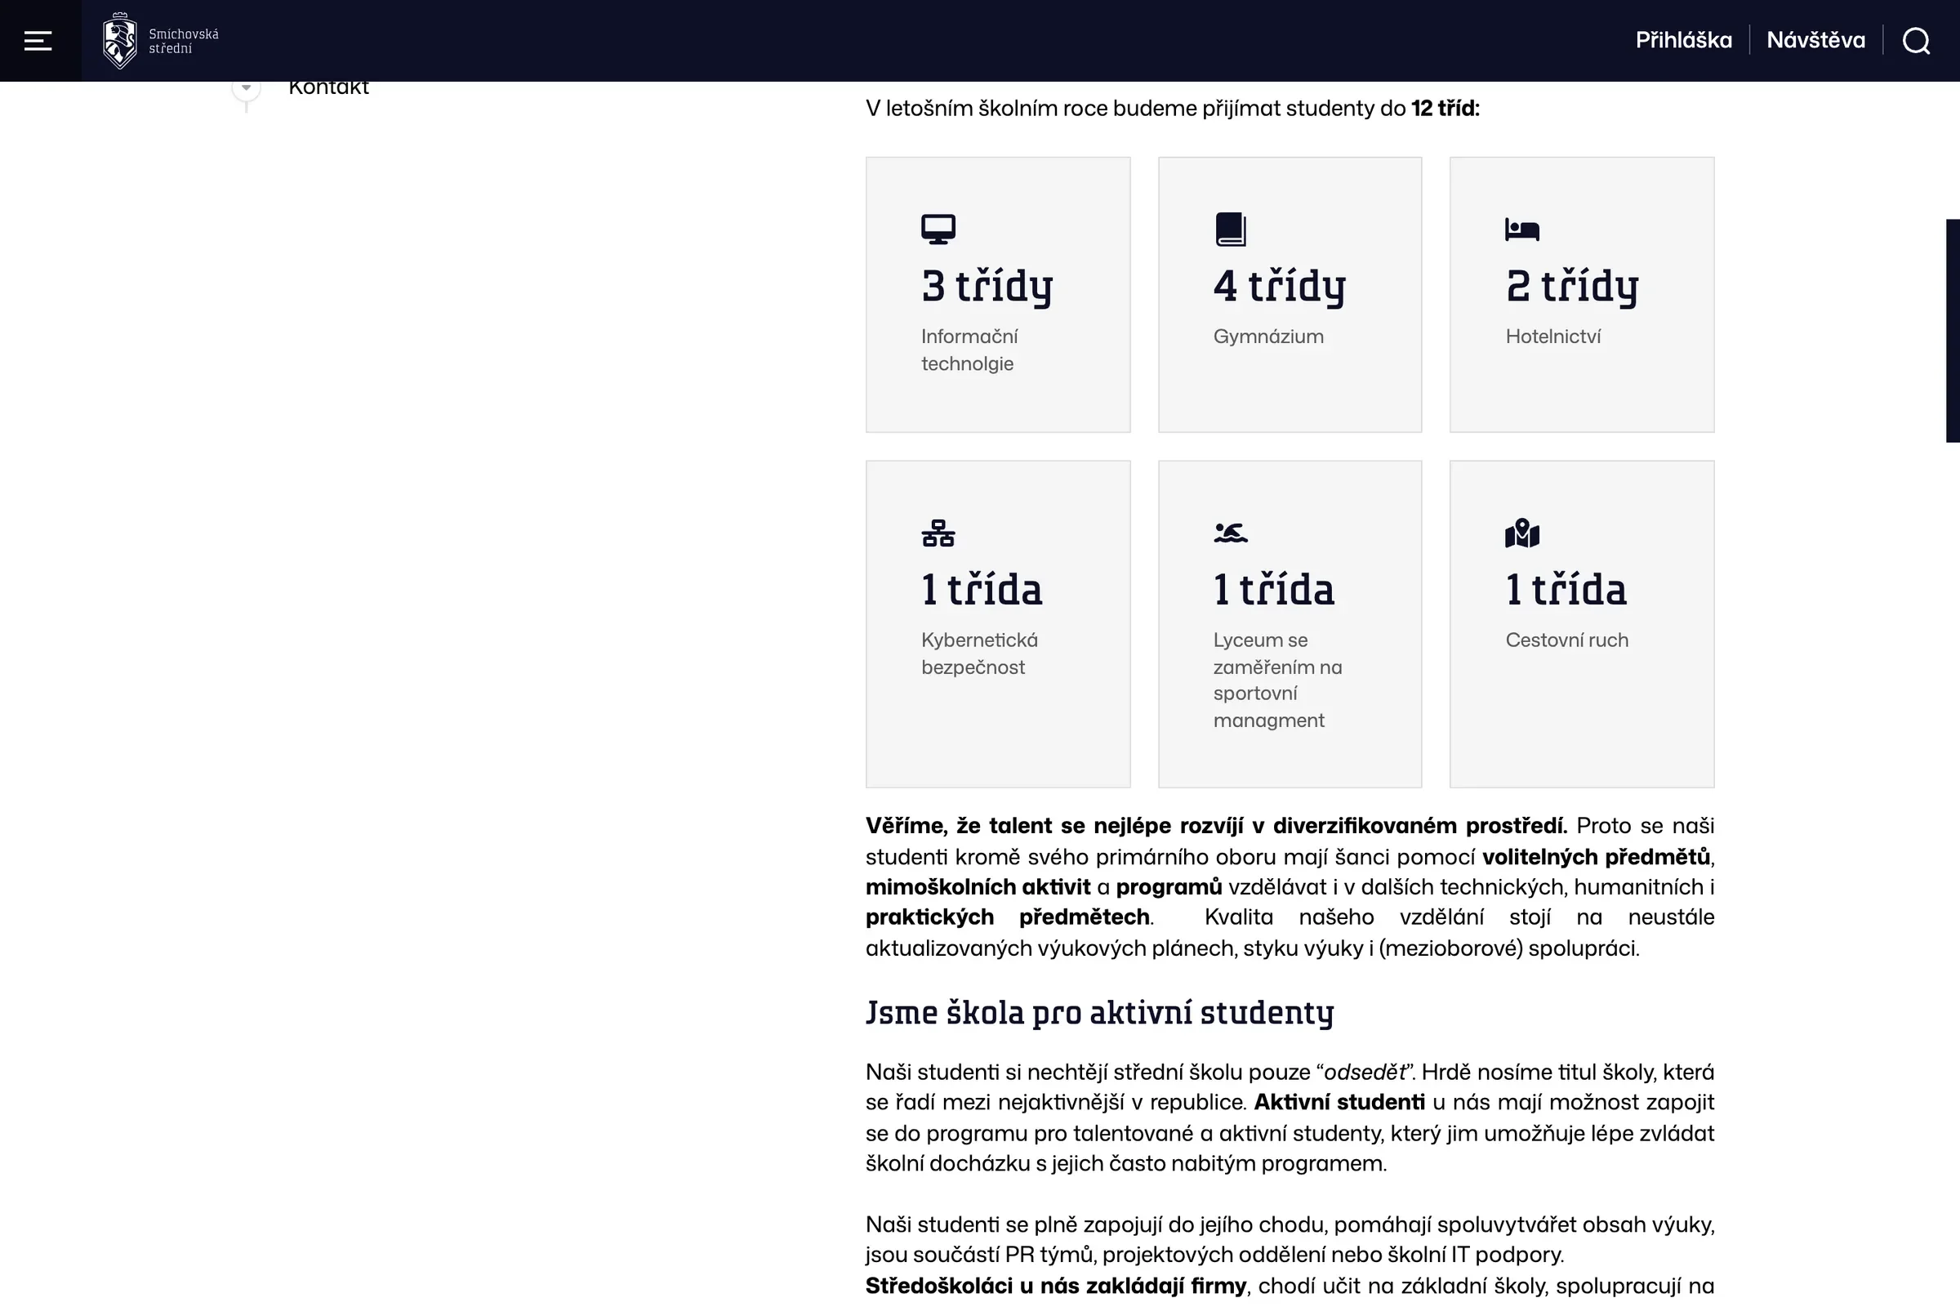Open the search magnifier icon
The image size is (1960, 1307).
(1917, 40)
